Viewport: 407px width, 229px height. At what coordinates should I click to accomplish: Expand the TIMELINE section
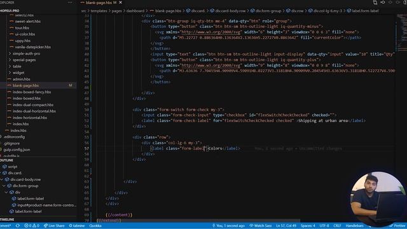pos(38,219)
